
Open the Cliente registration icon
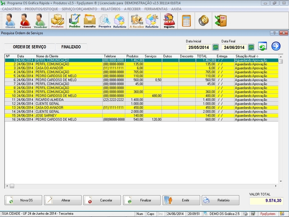10,21
